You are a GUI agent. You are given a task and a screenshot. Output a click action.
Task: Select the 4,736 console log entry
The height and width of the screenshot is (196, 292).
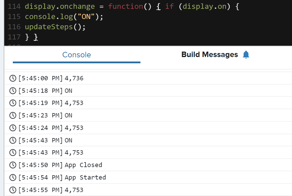(148, 78)
